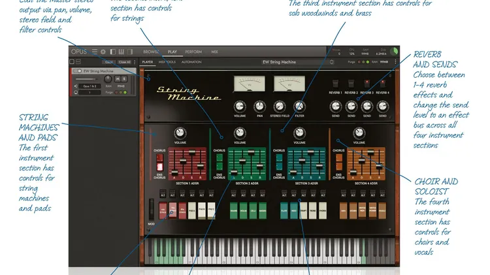Click the master Filter knob
This screenshot has height=275, width=490.
pos(299,106)
